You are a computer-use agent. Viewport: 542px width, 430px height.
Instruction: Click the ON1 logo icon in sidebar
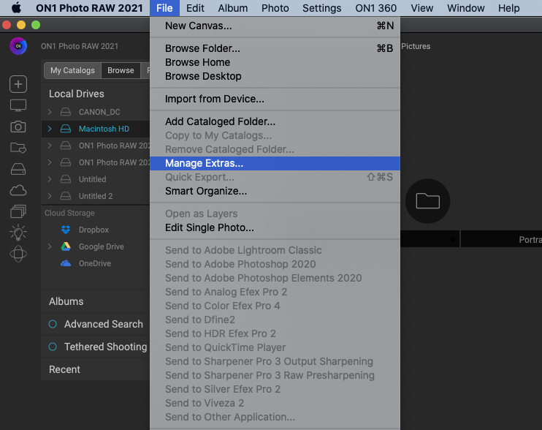tap(18, 46)
